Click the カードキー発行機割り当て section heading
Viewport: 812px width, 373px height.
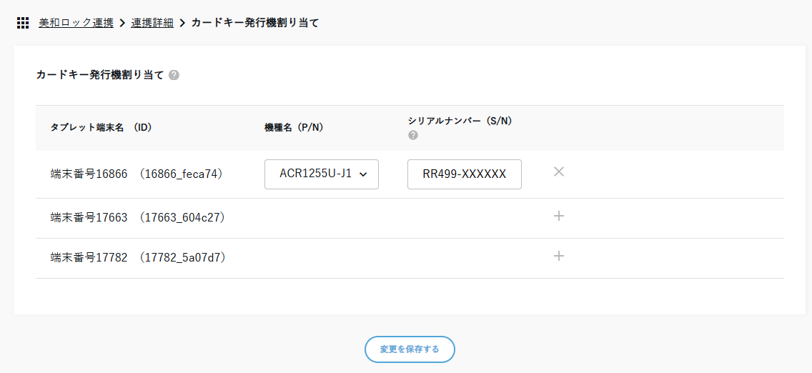[100, 75]
